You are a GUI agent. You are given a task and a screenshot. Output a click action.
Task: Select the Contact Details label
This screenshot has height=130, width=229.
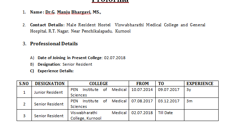click(47, 25)
